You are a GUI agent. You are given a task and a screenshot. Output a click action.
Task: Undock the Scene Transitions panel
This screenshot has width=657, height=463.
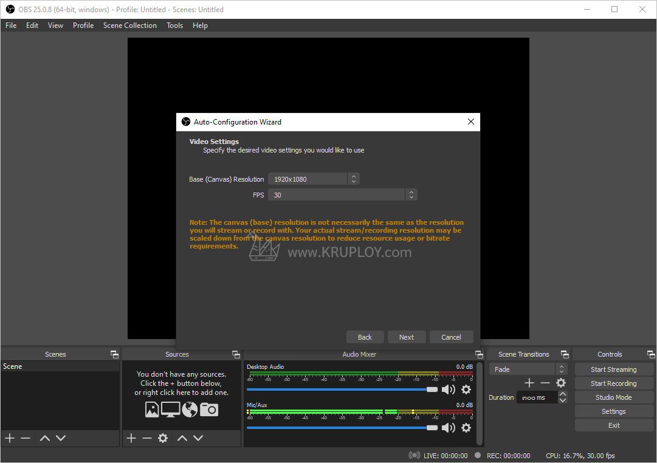click(565, 354)
